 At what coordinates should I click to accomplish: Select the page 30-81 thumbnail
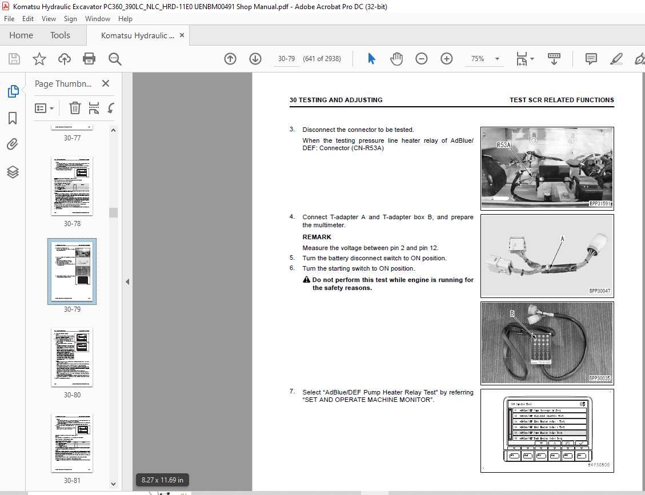point(72,443)
